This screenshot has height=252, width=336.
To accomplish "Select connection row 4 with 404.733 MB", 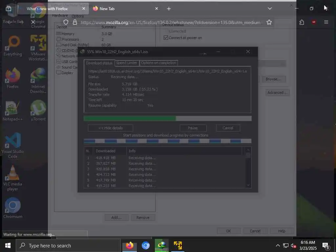I will 165,175.
